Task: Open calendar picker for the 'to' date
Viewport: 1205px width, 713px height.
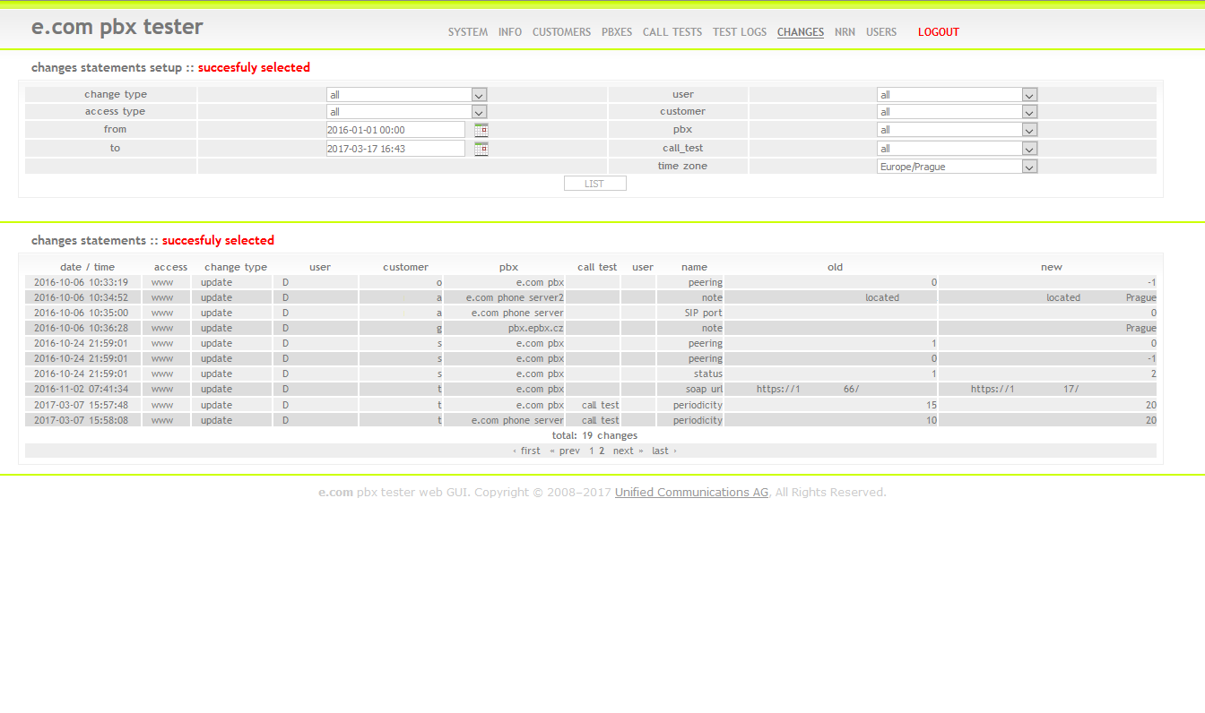Action: coord(481,149)
